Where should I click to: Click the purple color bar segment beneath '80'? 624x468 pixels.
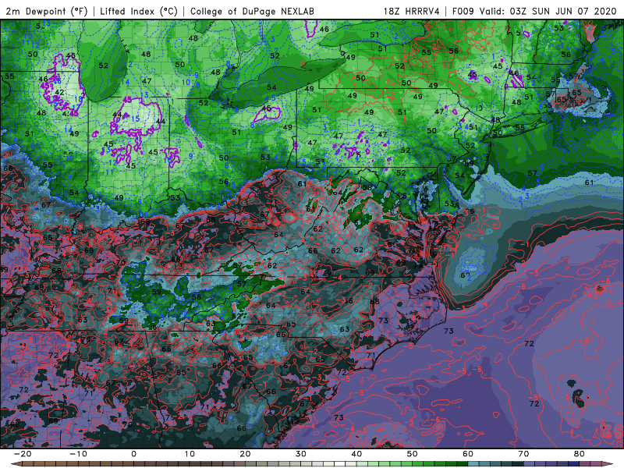(x=585, y=464)
